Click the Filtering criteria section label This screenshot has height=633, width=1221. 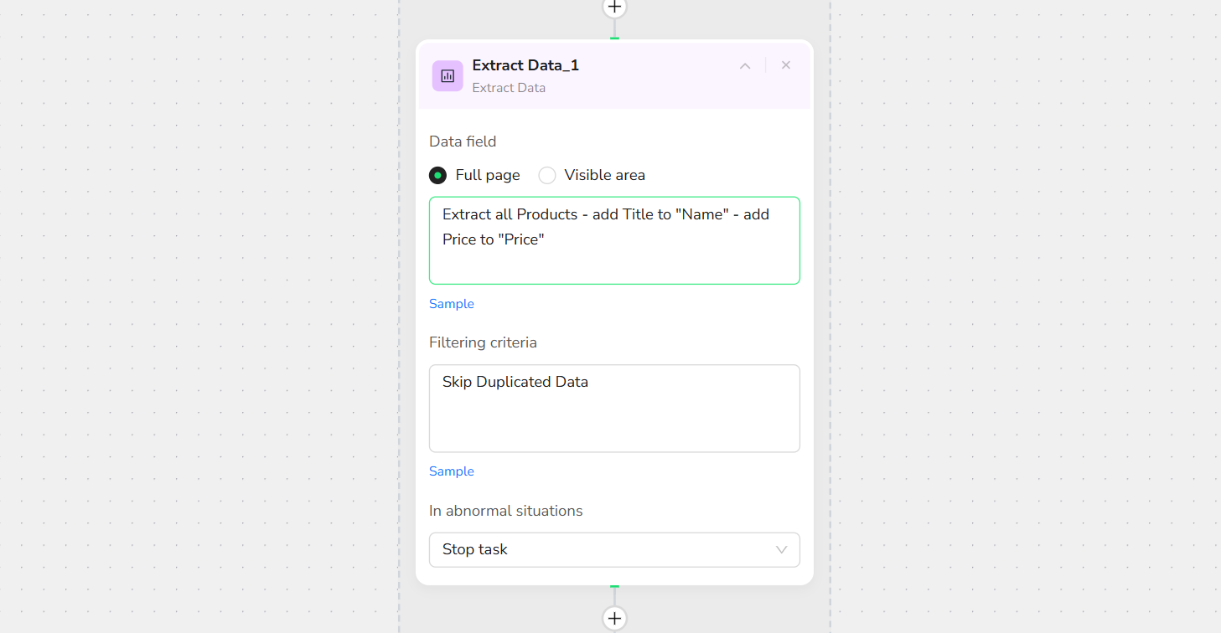(x=483, y=342)
